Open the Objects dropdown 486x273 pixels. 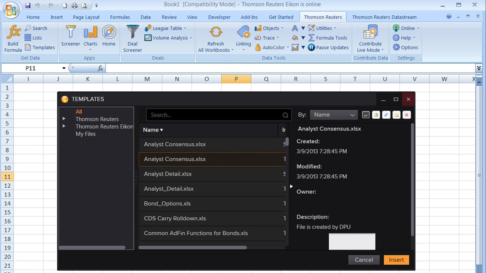(269, 28)
